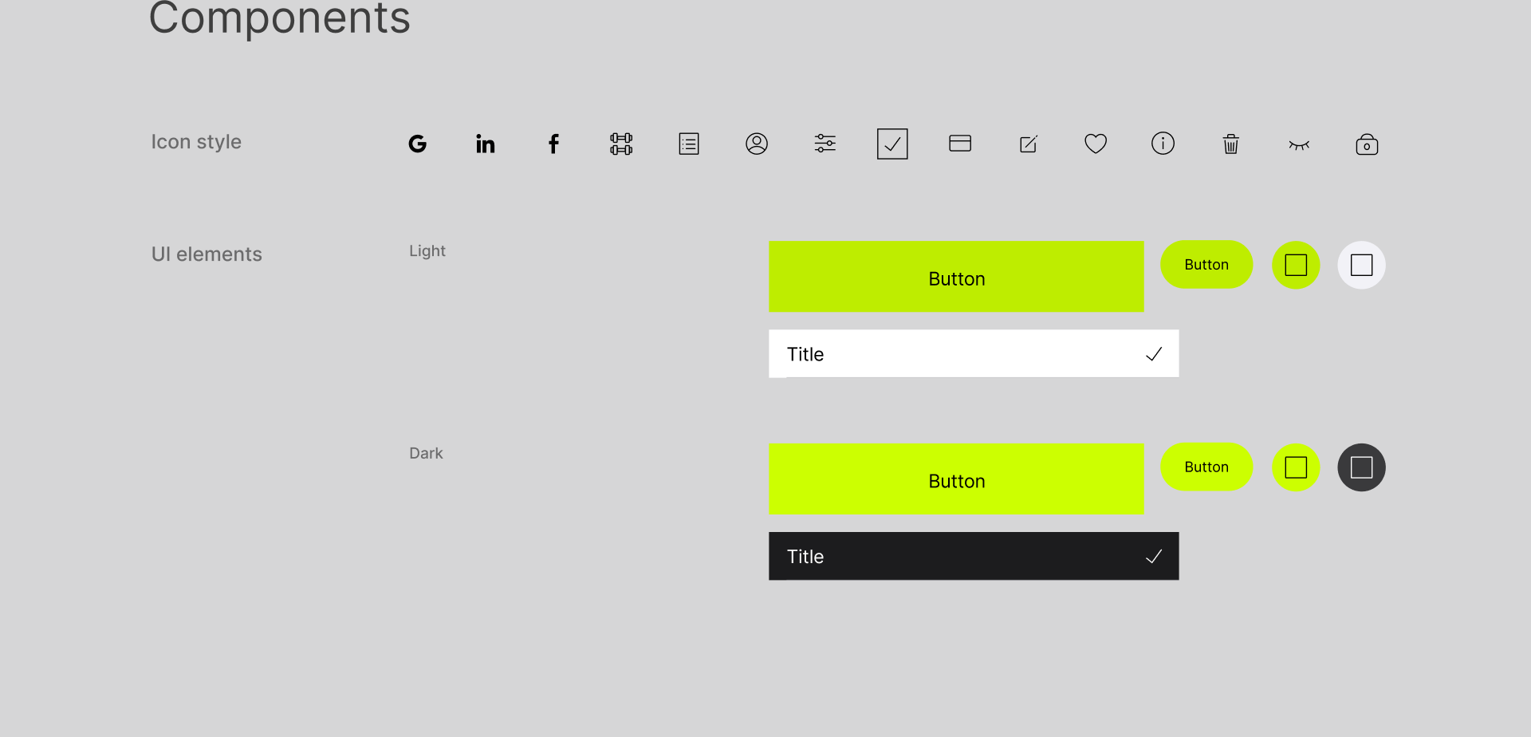The height and width of the screenshot is (737, 1531).
Task: Click the heart favorite icon
Action: (1096, 144)
